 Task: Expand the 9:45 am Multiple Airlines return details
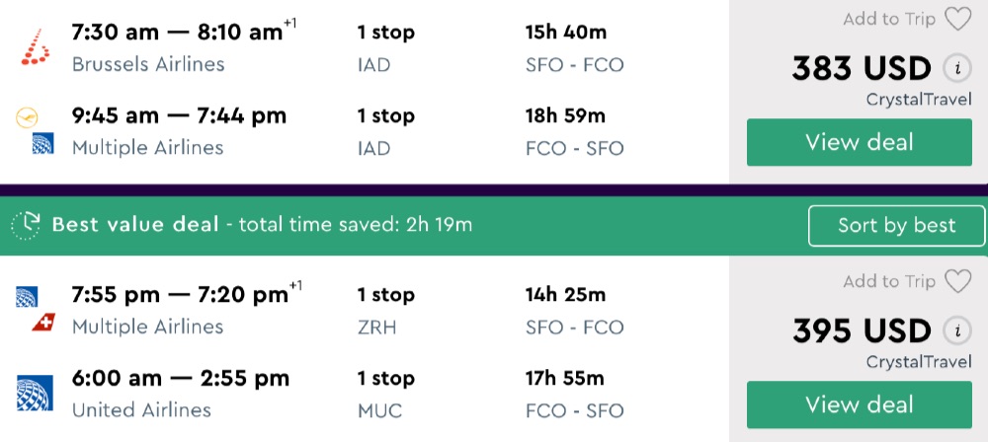(178, 116)
